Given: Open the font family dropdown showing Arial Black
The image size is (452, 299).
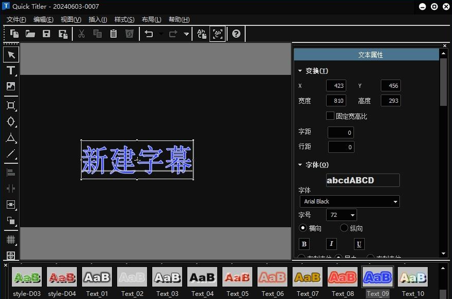Looking at the screenshot, I should (349, 201).
